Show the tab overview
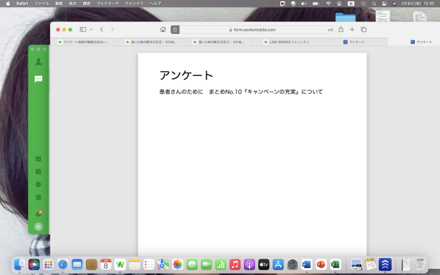 364,29
